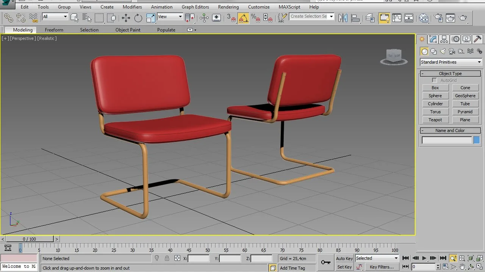Open the Standard Primitives dropdown
The height and width of the screenshot is (272, 485).
[x=451, y=62]
